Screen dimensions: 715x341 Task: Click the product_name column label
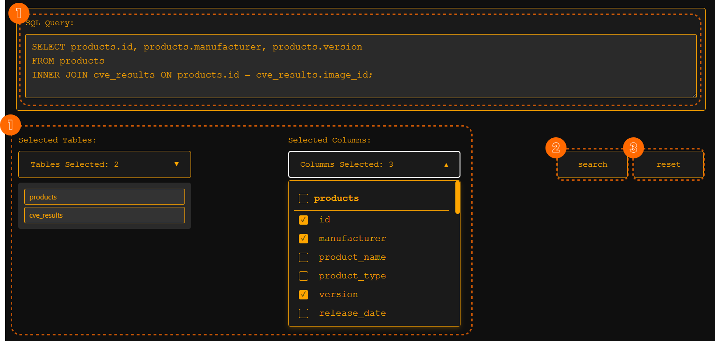(x=353, y=257)
